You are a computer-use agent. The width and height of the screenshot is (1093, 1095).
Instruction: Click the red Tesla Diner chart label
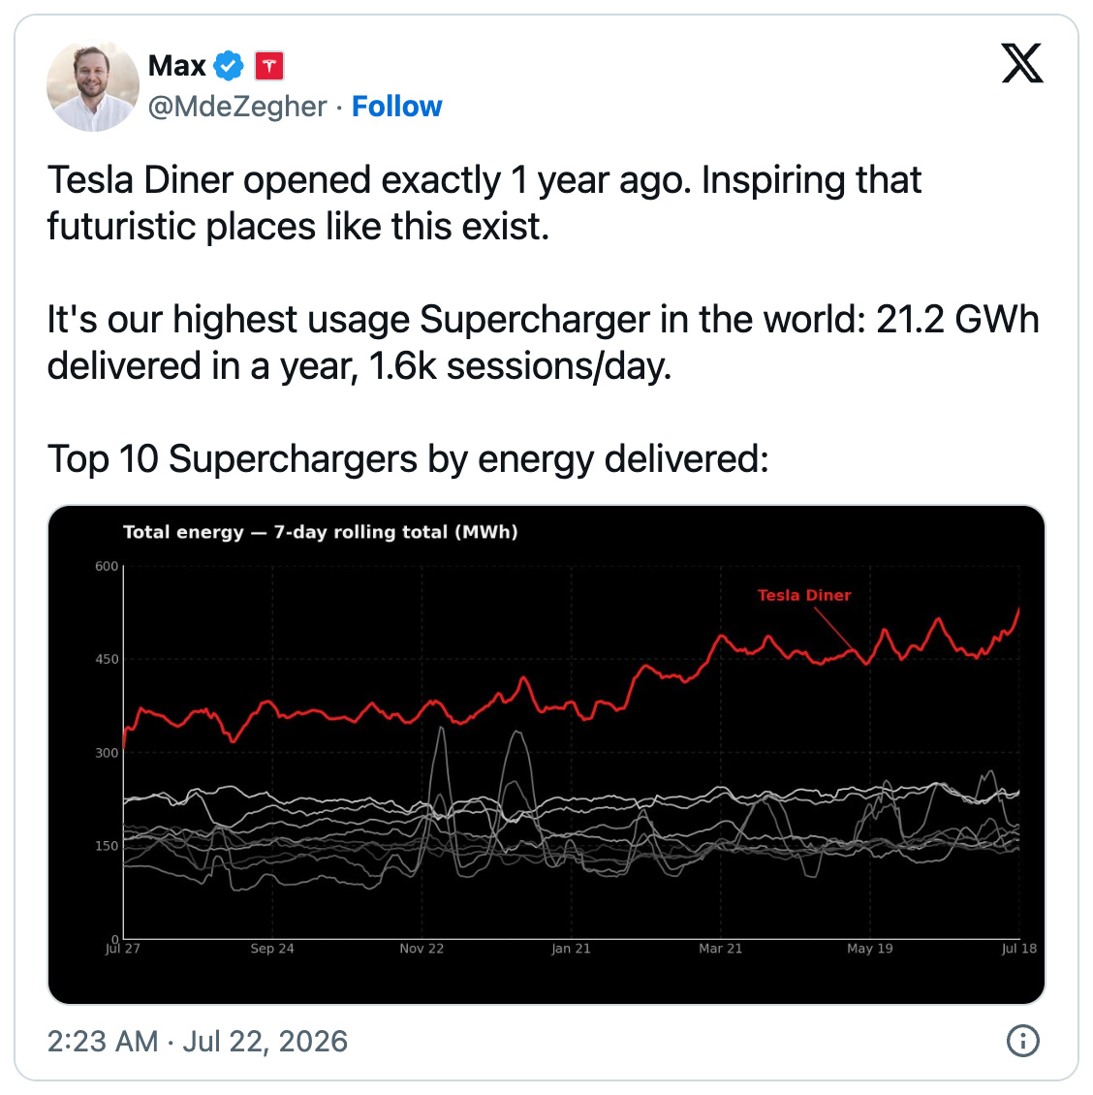coord(804,595)
